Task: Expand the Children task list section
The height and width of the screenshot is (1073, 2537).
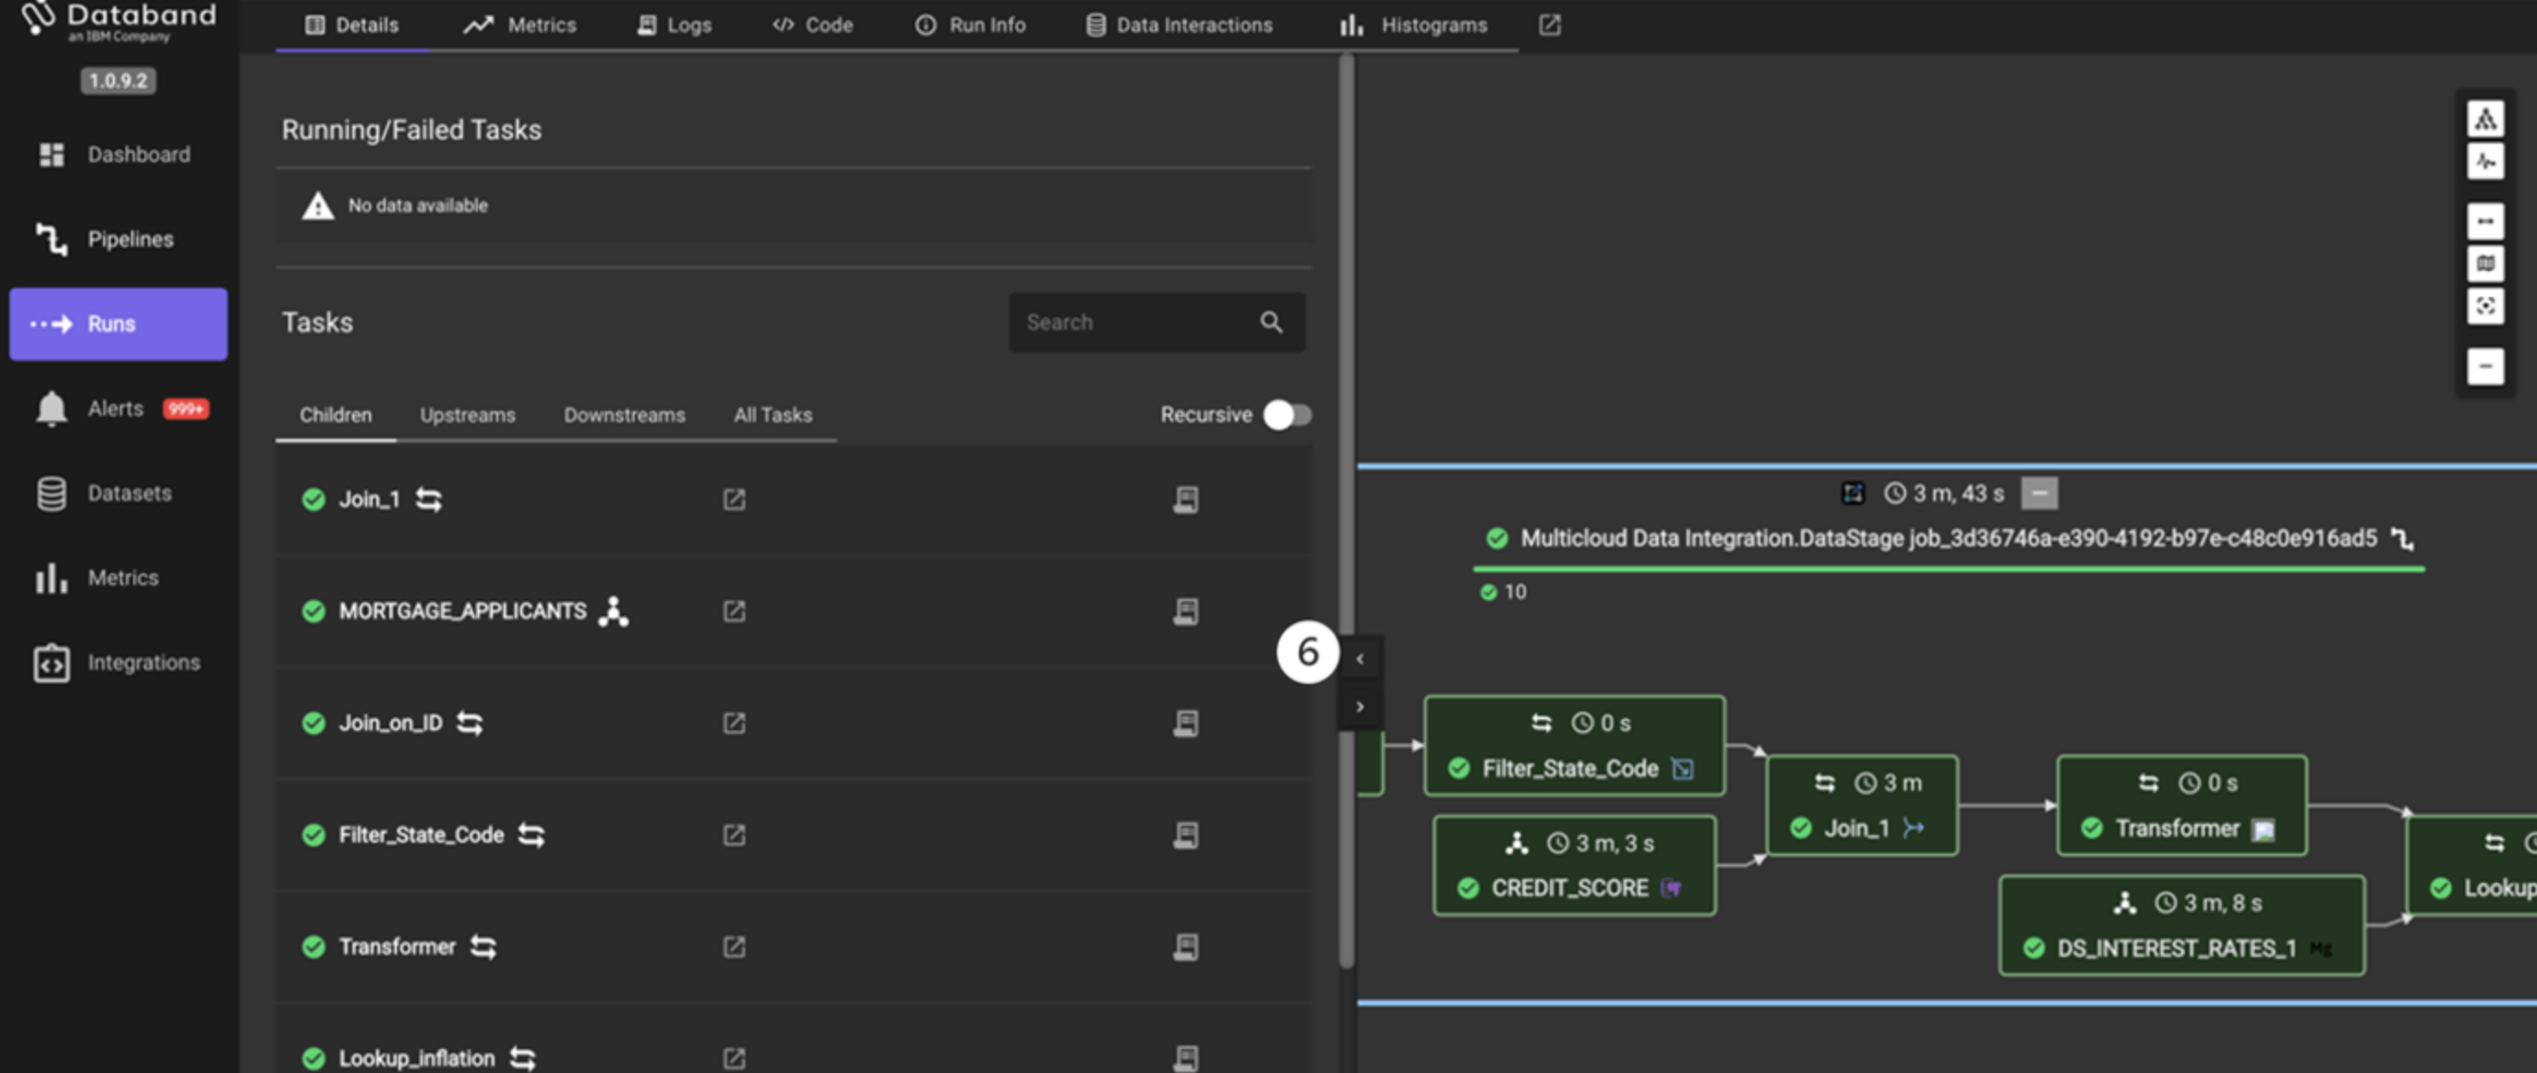Action: point(335,416)
